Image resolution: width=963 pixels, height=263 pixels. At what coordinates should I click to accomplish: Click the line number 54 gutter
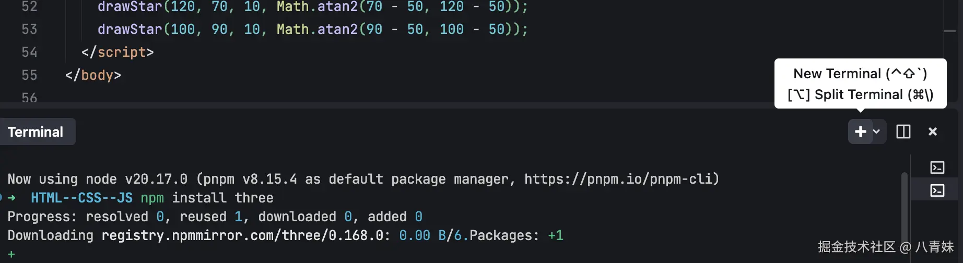29,52
